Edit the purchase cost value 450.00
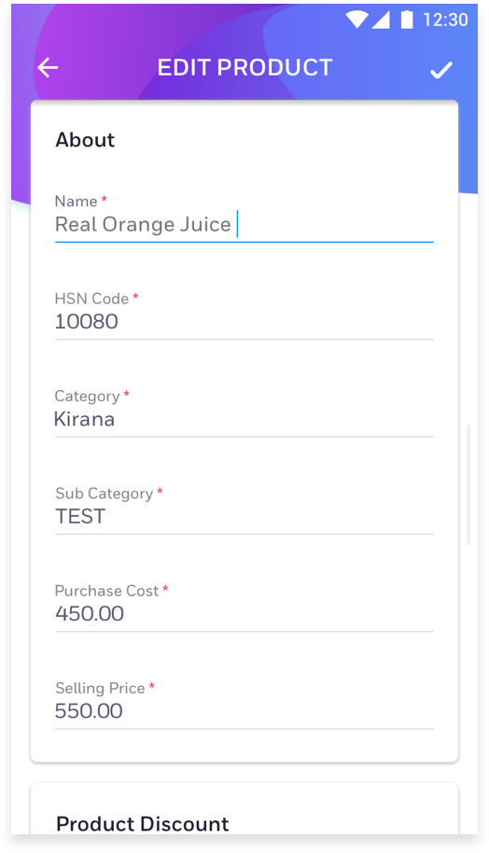The height and width of the screenshot is (853, 489). tap(244, 614)
